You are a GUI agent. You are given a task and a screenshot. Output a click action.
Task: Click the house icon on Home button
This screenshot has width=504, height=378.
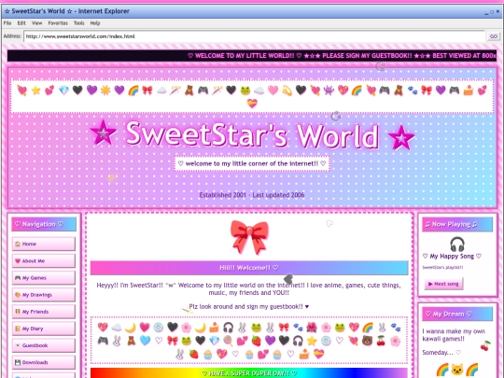coord(18,244)
